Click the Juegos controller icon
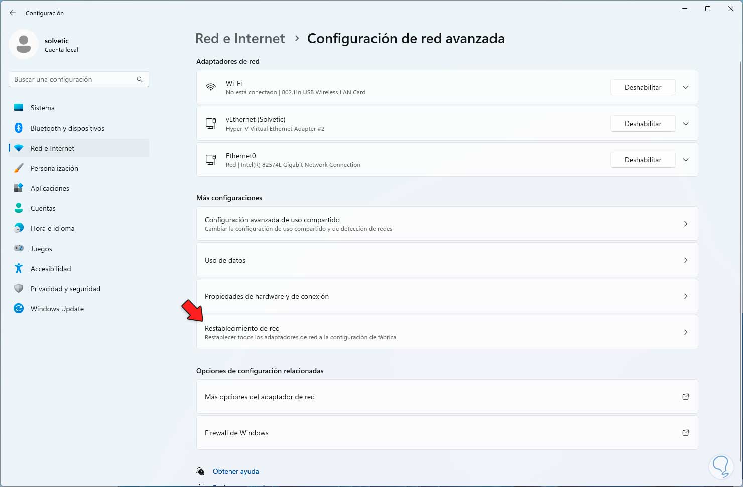Viewport: 743px width, 487px height. click(19, 249)
